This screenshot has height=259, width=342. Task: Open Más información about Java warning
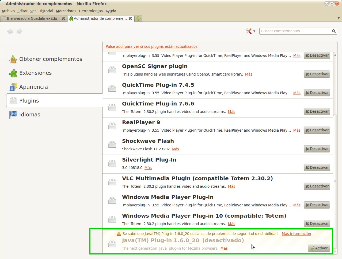point(296,234)
